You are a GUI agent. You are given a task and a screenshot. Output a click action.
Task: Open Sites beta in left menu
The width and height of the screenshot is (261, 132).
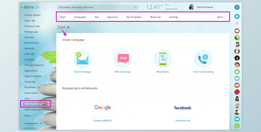[x=29, y=98]
